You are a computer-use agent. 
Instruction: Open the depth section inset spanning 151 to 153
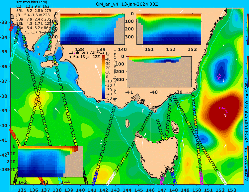(169, 29)
